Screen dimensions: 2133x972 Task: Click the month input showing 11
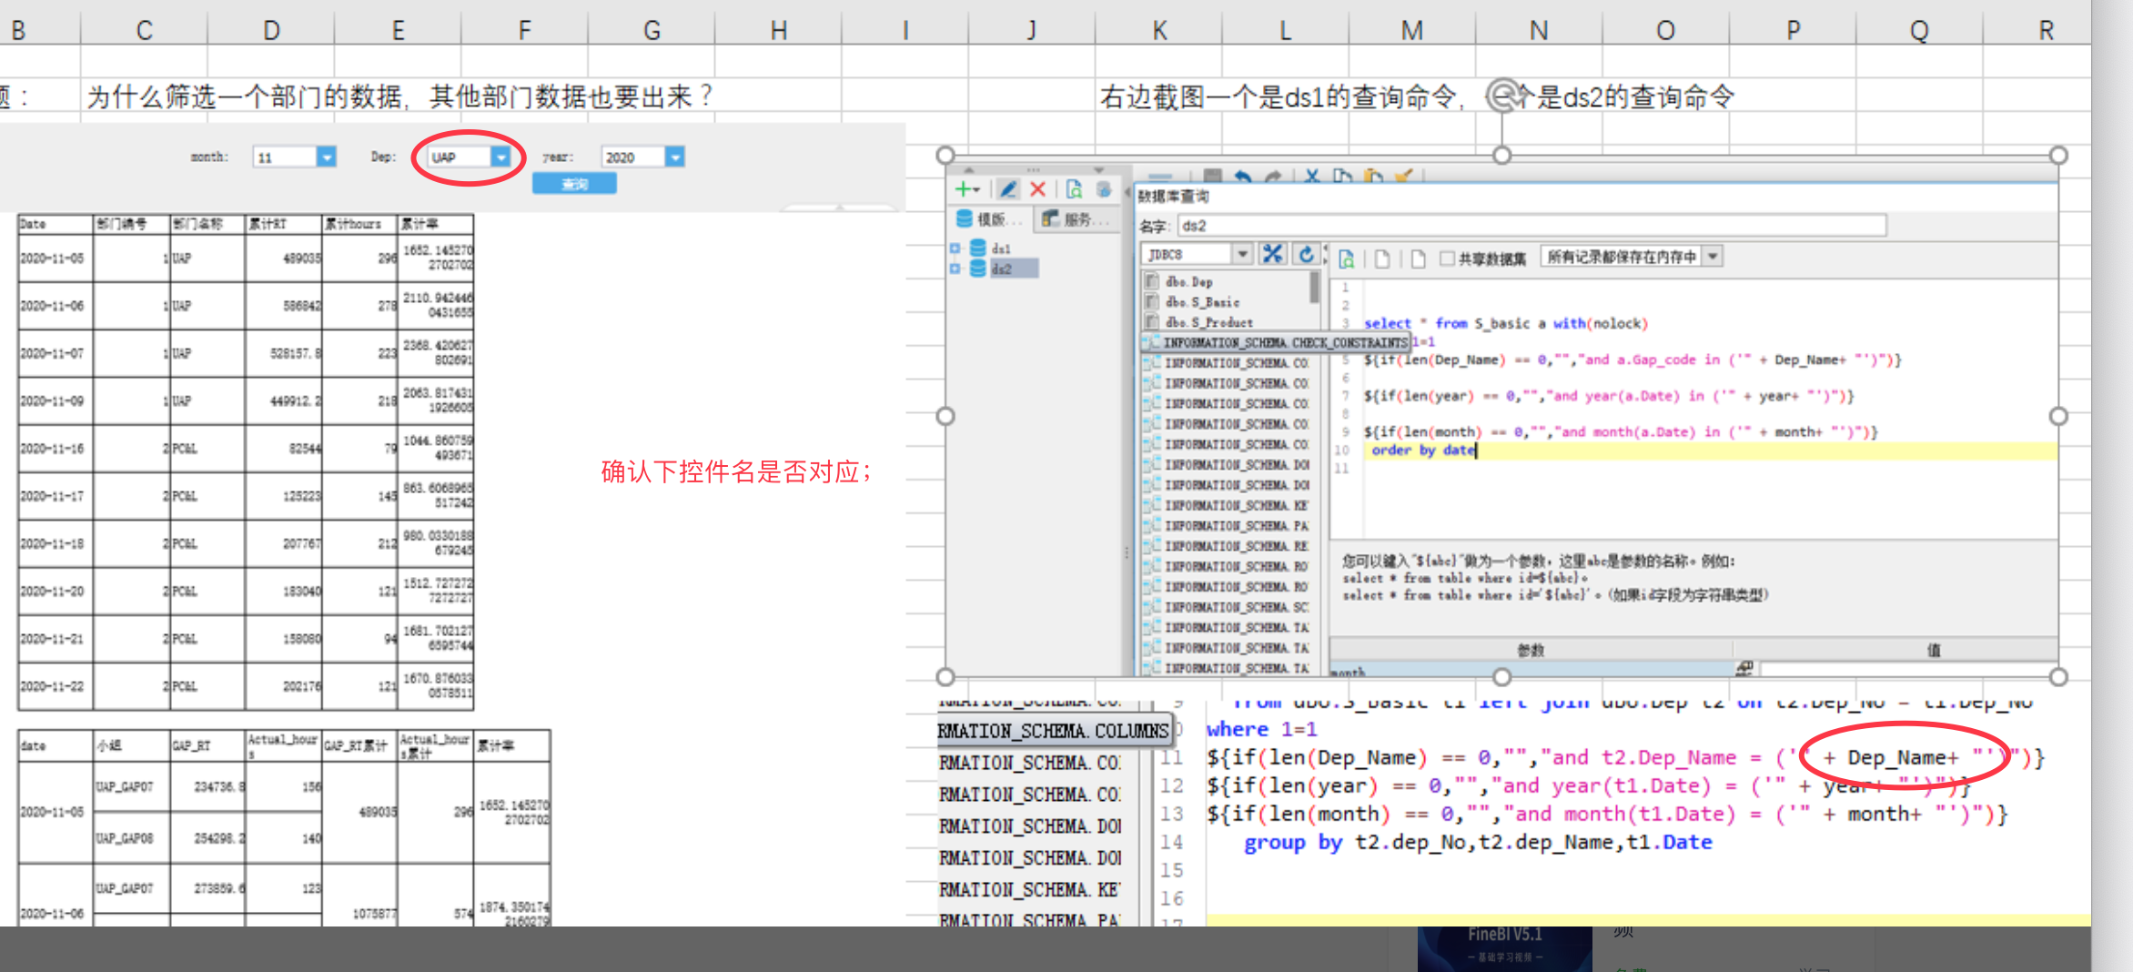pos(285,157)
